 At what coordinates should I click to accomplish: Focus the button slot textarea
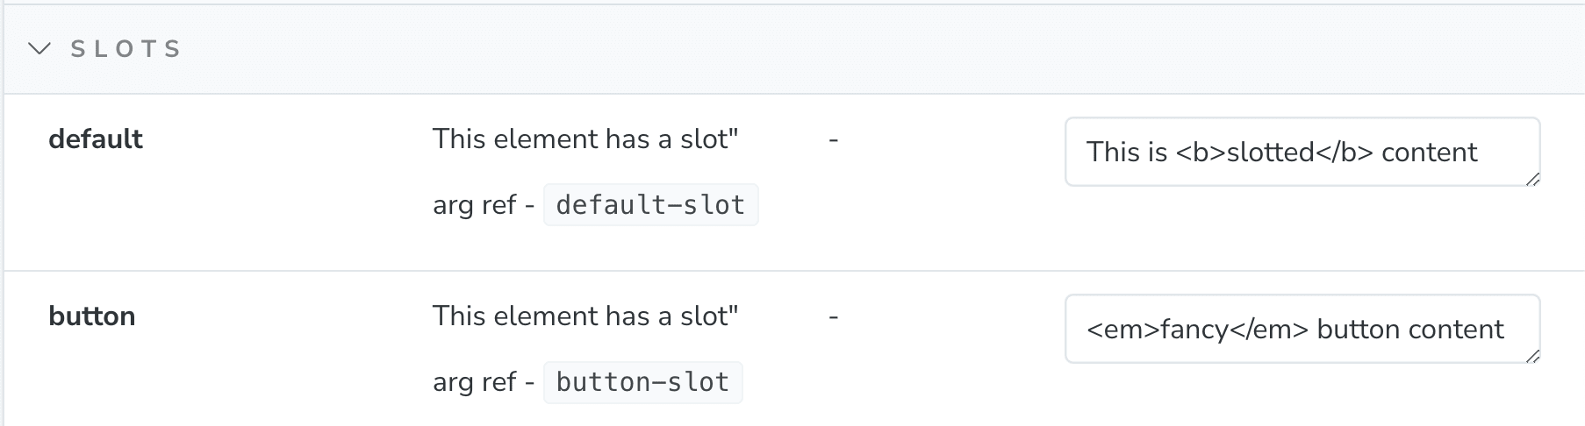pyautogui.click(x=1302, y=329)
